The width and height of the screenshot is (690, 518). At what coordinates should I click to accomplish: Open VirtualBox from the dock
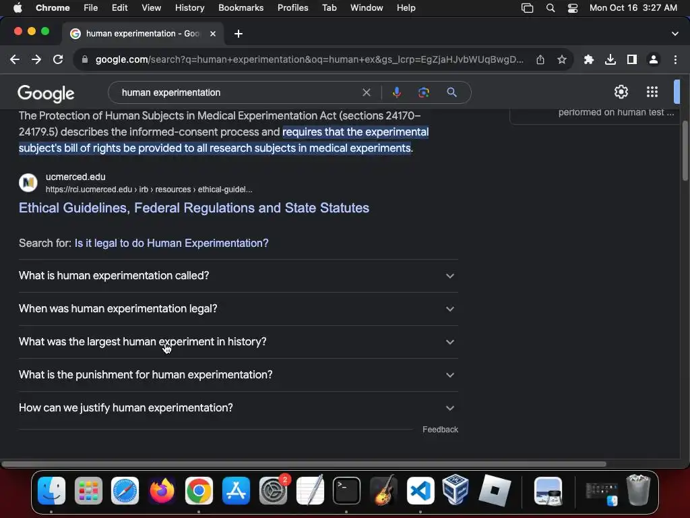click(x=456, y=490)
